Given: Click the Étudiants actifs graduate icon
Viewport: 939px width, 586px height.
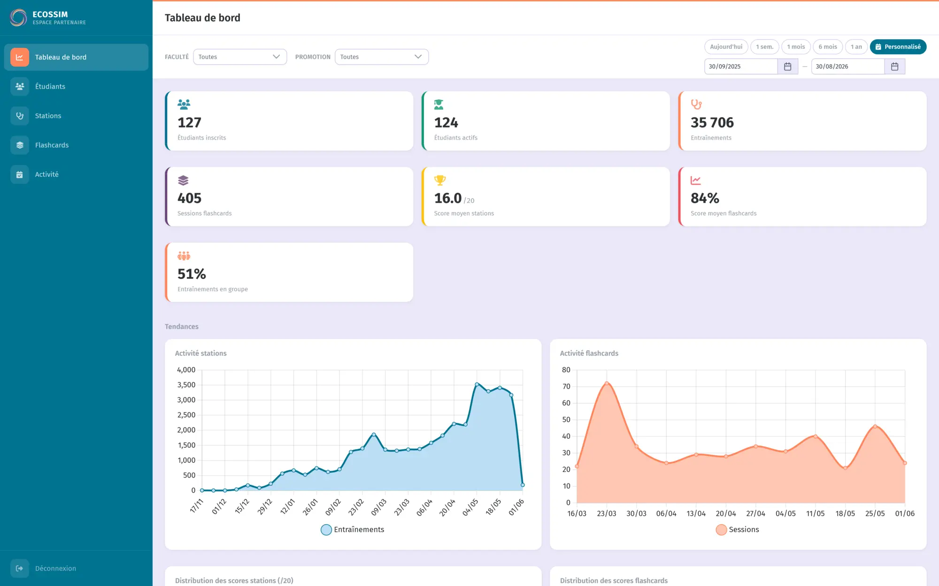Looking at the screenshot, I should [x=439, y=104].
